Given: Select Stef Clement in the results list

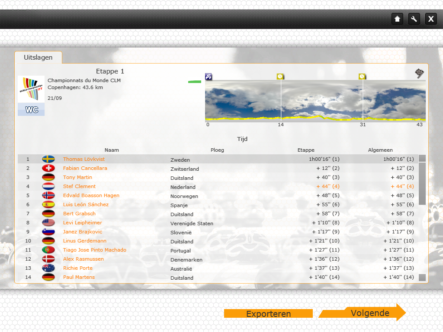Looking at the screenshot, I should [x=79, y=186].
